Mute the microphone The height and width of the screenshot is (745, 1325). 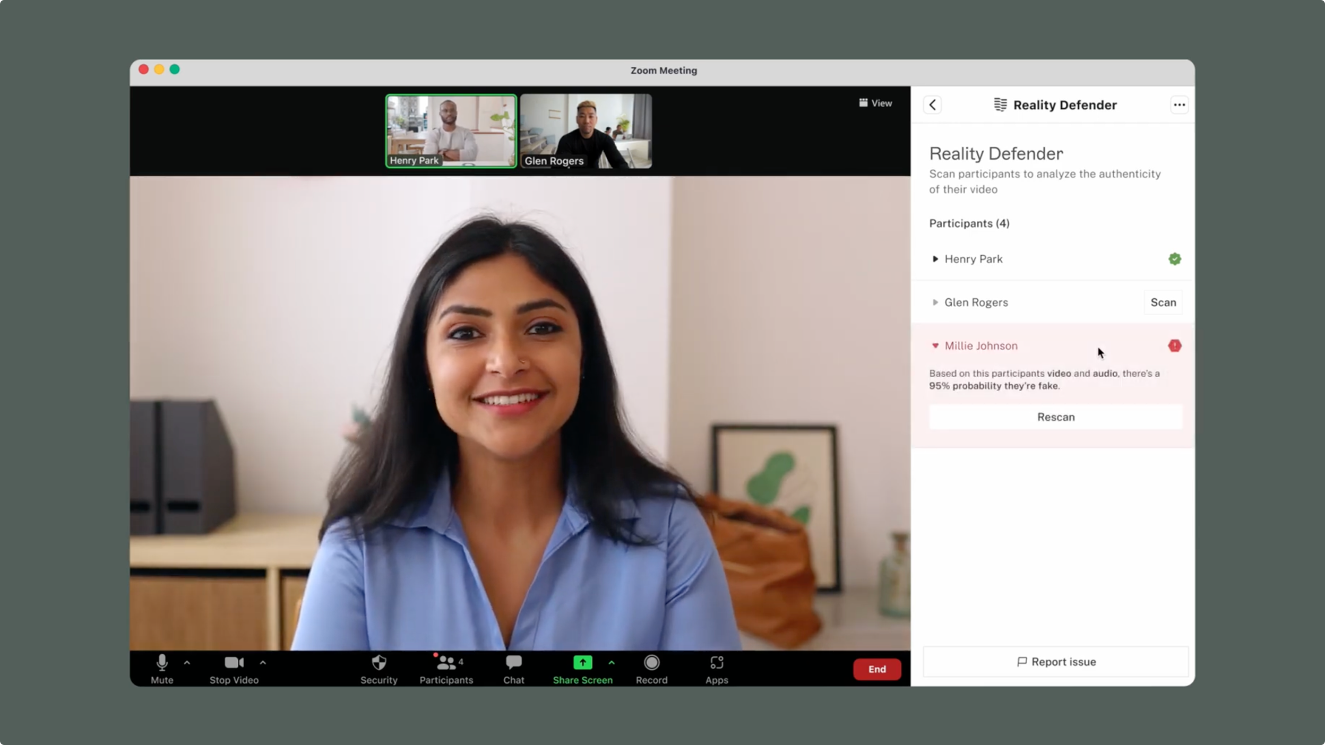tap(162, 663)
